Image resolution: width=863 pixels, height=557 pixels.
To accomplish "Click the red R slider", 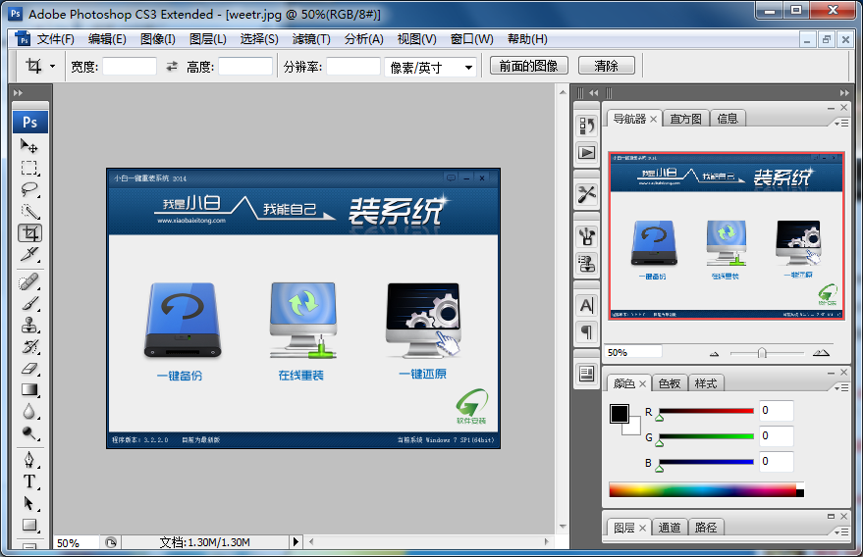I will pyautogui.click(x=706, y=411).
